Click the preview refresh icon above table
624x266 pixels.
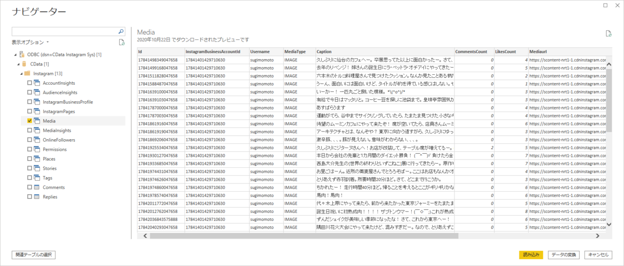pyautogui.click(x=608, y=34)
